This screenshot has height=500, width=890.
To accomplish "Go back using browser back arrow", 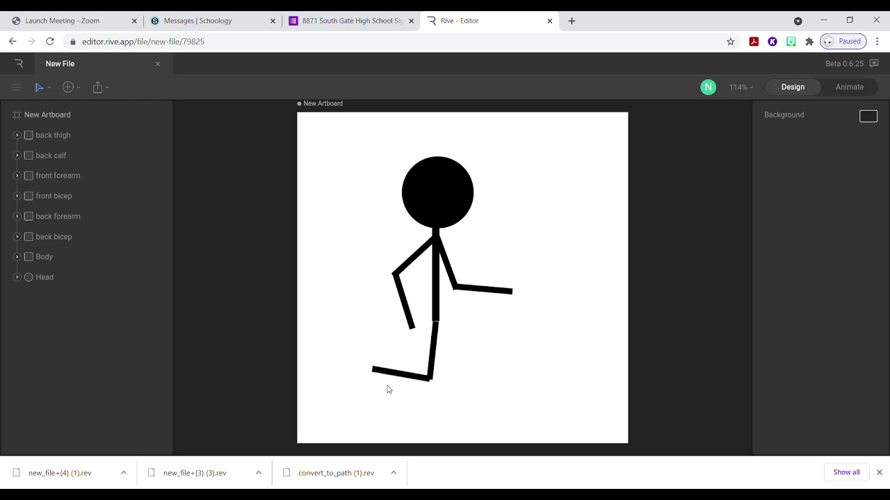I will pos(13,42).
